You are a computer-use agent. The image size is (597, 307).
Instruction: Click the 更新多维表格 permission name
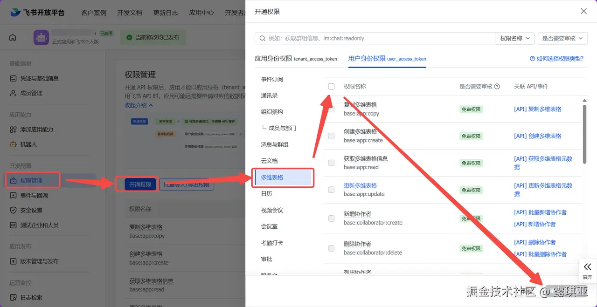360,185
